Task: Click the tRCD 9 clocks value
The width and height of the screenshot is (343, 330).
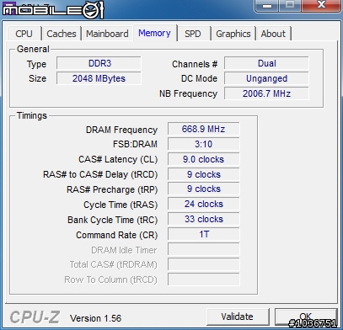Action: 204,174
